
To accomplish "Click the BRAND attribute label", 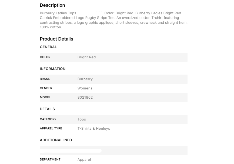I will (x=45, y=79).
